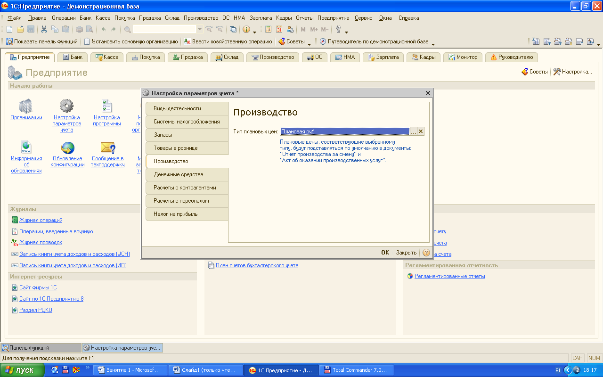The height and width of the screenshot is (377, 603).
Task: Click the Open file folder icon
Action: pyautogui.click(x=20, y=29)
